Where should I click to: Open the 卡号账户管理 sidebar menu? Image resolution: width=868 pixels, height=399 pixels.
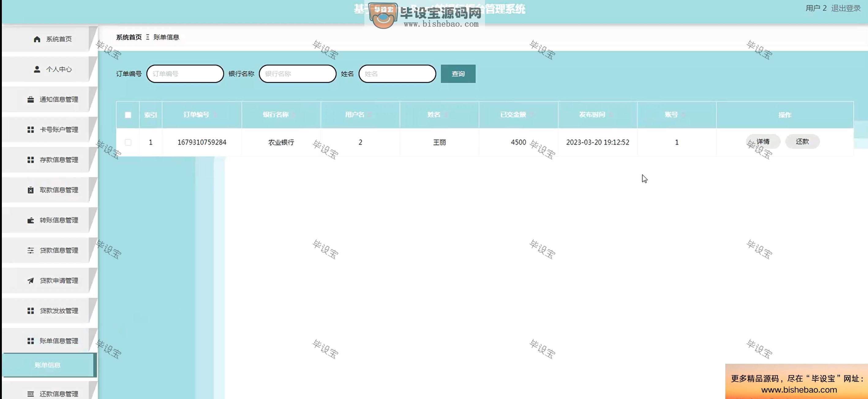(x=50, y=130)
